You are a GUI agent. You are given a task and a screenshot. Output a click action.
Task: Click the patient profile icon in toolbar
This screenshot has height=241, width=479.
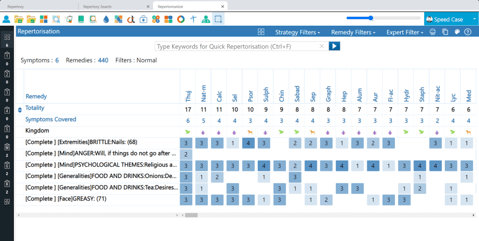pos(7,19)
